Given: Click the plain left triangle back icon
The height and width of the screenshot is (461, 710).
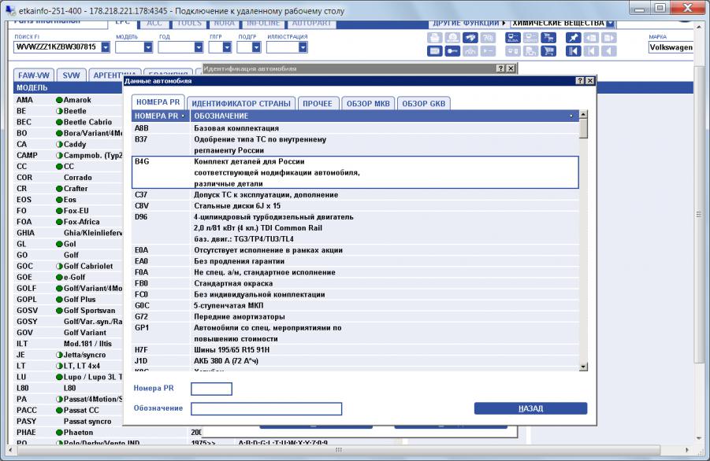Looking at the screenshot, I should pos(609,51).
